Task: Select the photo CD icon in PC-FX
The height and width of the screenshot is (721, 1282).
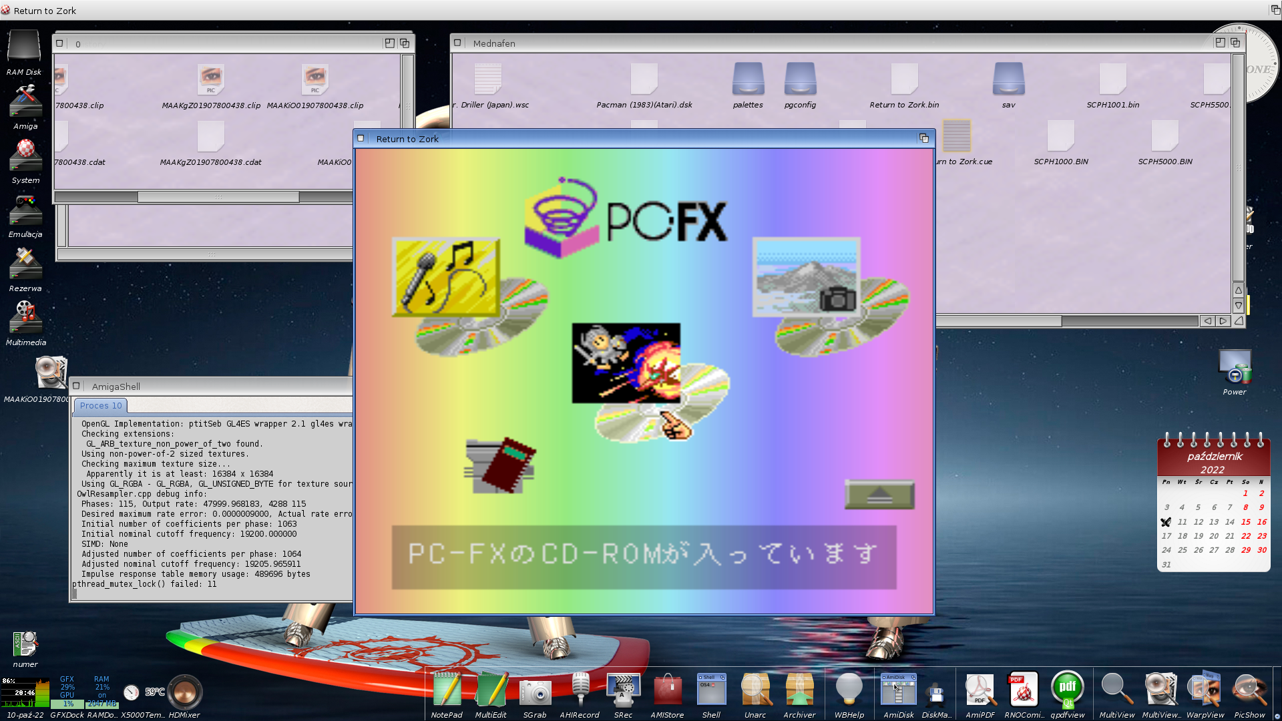Action: (x=830, y=296)
